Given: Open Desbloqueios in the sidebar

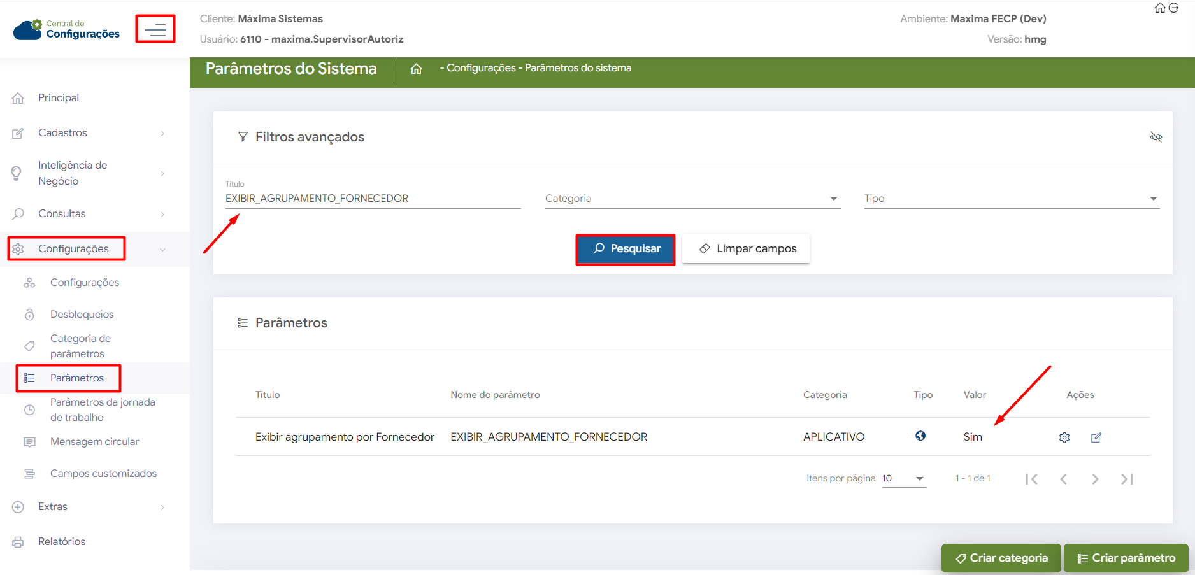Looking at the screenshot, I should [82, 315].
